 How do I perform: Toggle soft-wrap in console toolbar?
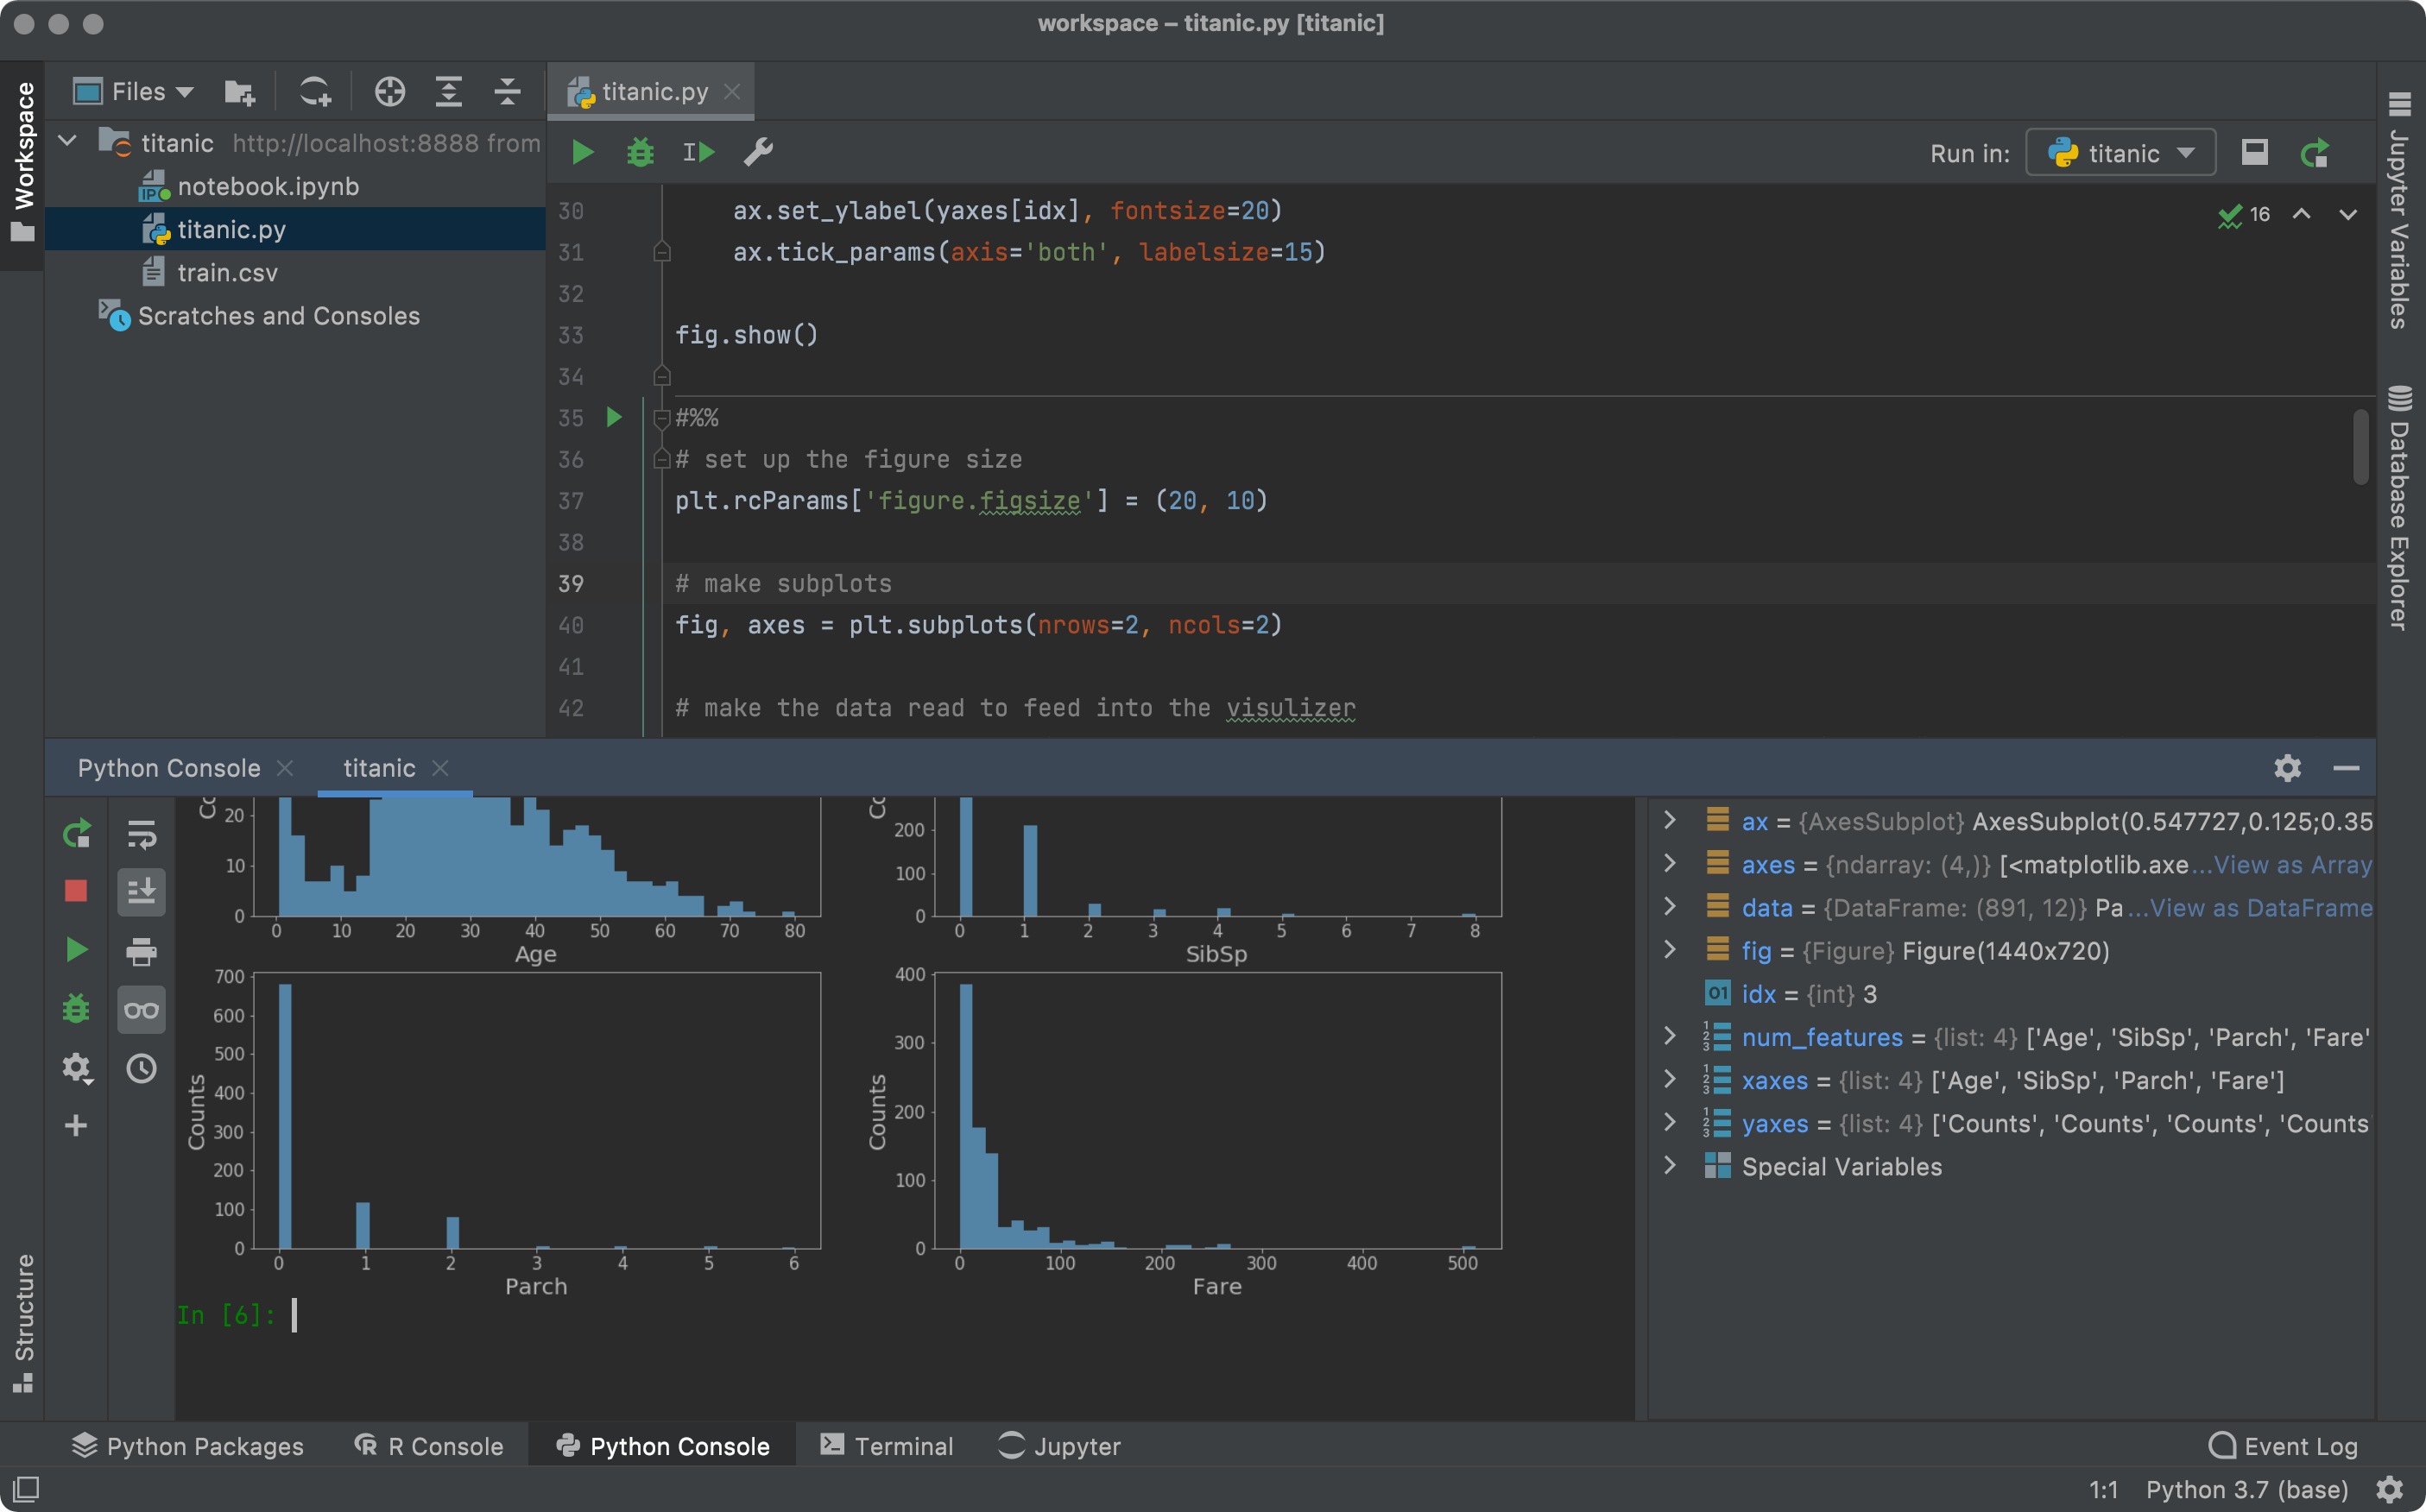pos(141,835)
